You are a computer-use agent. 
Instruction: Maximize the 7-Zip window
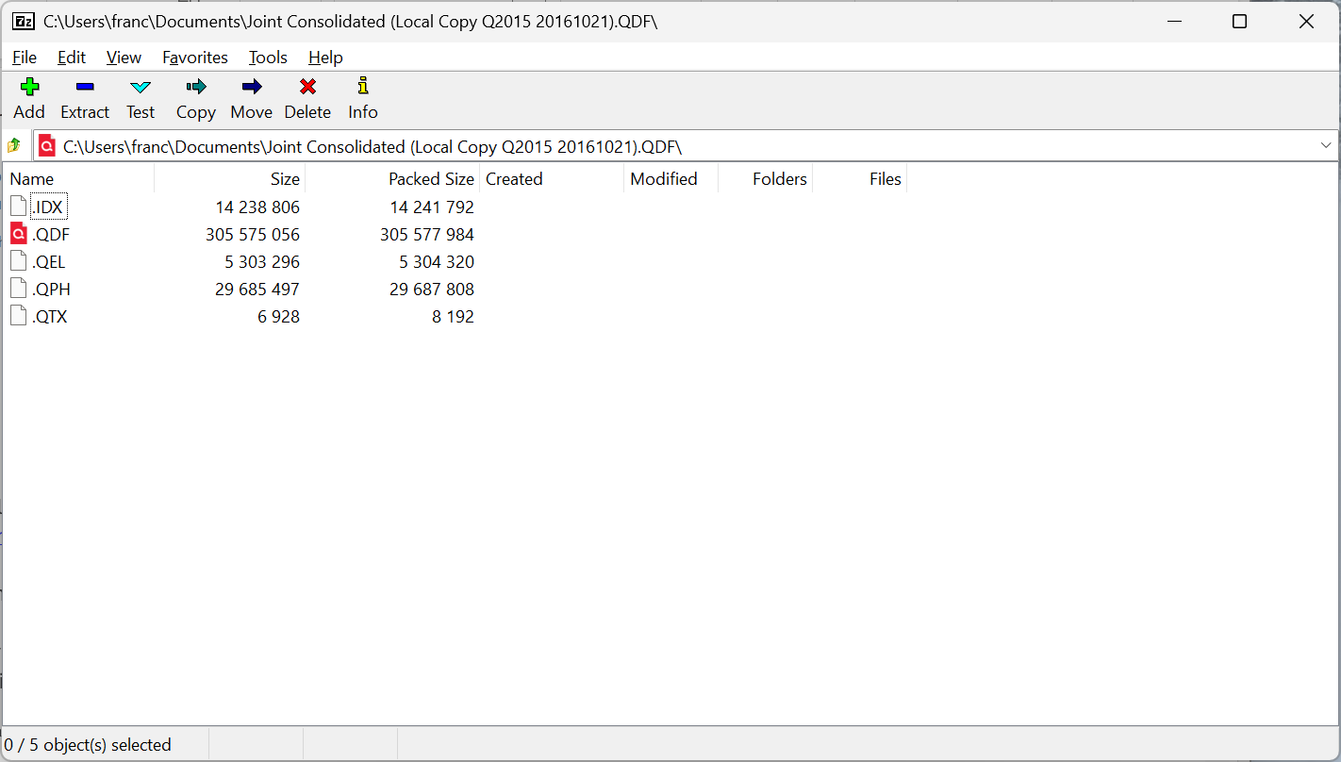[1240, 22]
